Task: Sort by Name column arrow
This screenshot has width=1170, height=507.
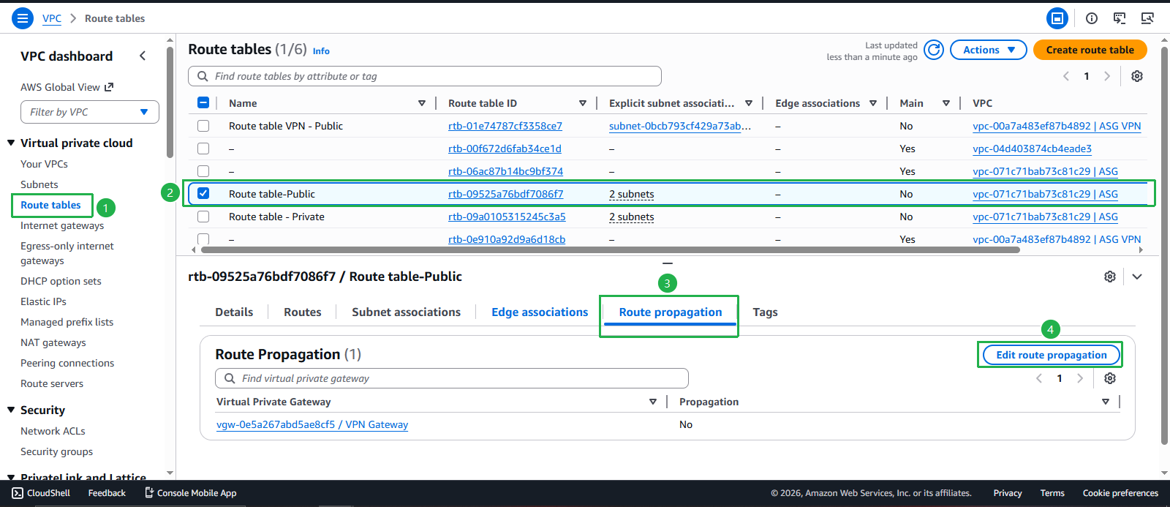Action: [422, 103]
